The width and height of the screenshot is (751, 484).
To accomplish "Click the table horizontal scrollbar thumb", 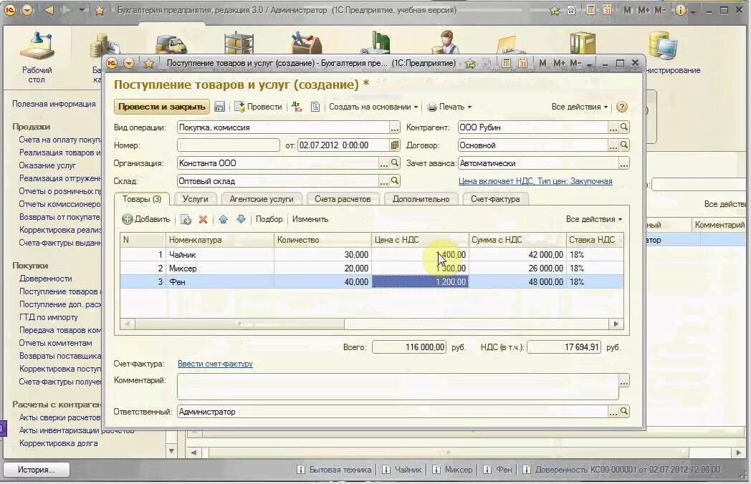I will pos(239,324).
